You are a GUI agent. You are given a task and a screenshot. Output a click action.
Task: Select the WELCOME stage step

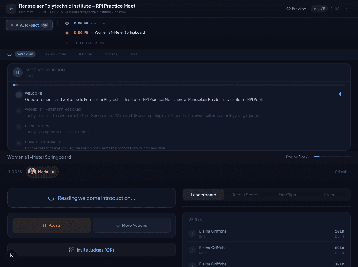(x=25, y=54)
